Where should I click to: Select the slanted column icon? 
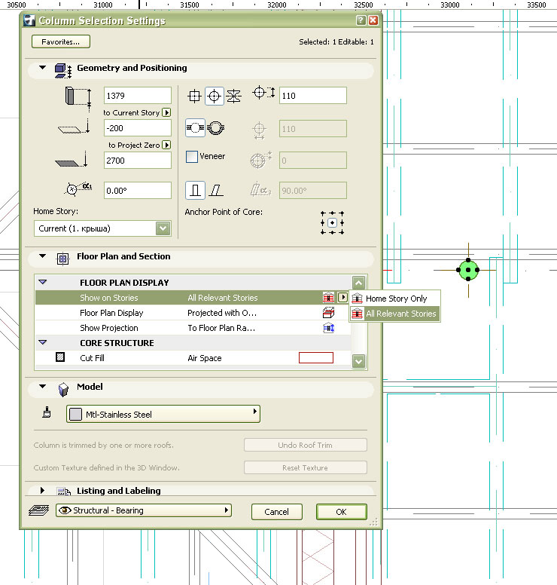(216, 190)
